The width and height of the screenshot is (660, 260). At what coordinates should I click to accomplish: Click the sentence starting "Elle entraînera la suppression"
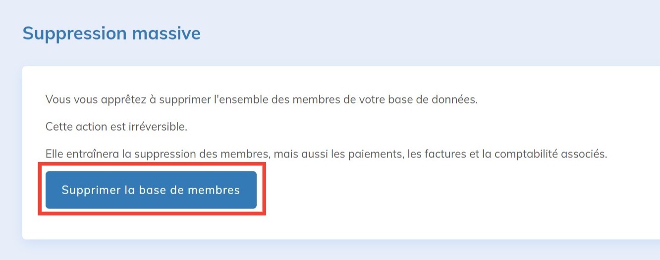(x=326, y=154)
